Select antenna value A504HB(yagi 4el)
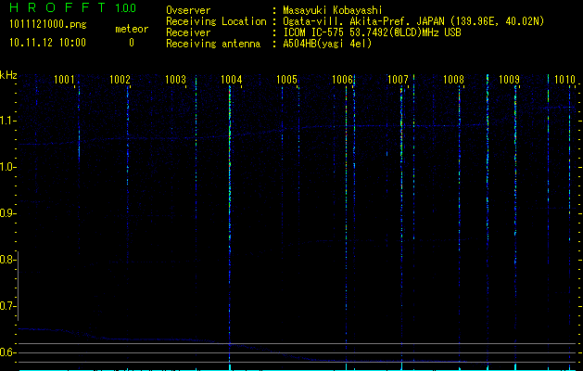 coord(327,44)
